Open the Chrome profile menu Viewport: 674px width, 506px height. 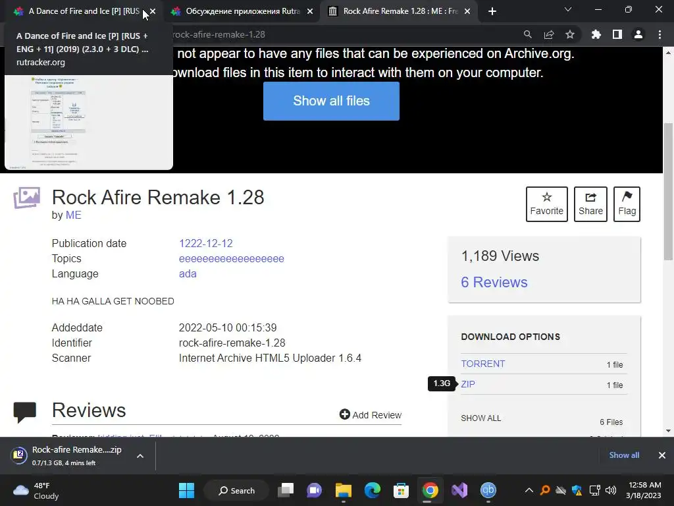638,34
